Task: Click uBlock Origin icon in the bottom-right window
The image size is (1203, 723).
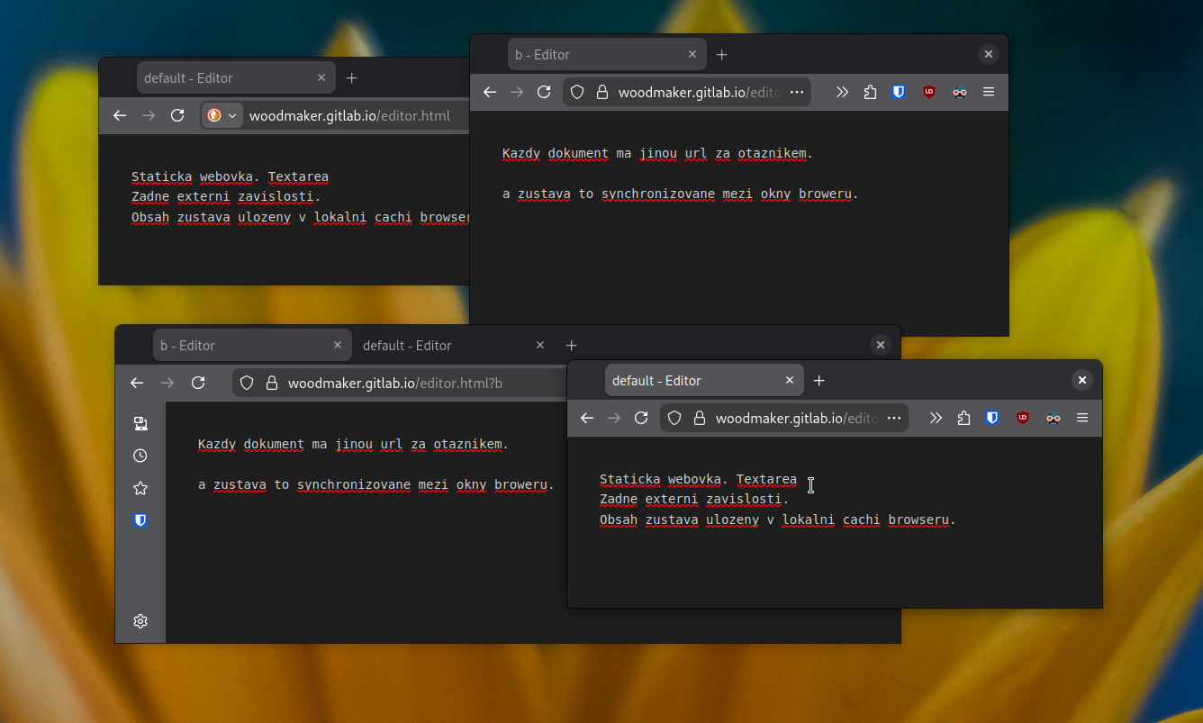Action: (1023, 418)
